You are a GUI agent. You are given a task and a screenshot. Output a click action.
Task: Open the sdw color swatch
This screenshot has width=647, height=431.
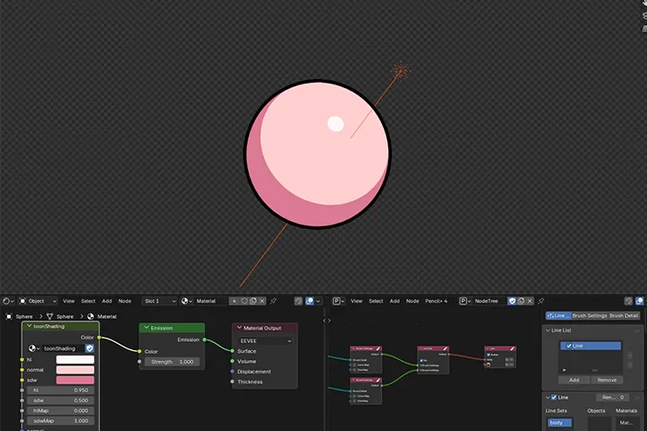75,381
